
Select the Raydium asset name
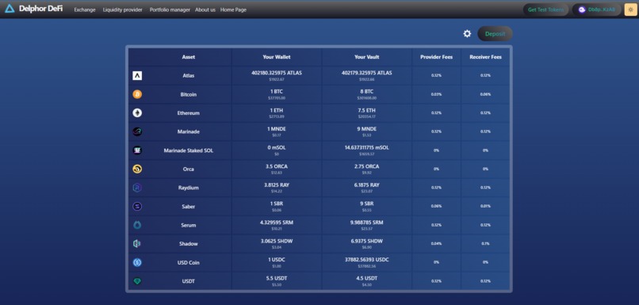tap(188, 188)
